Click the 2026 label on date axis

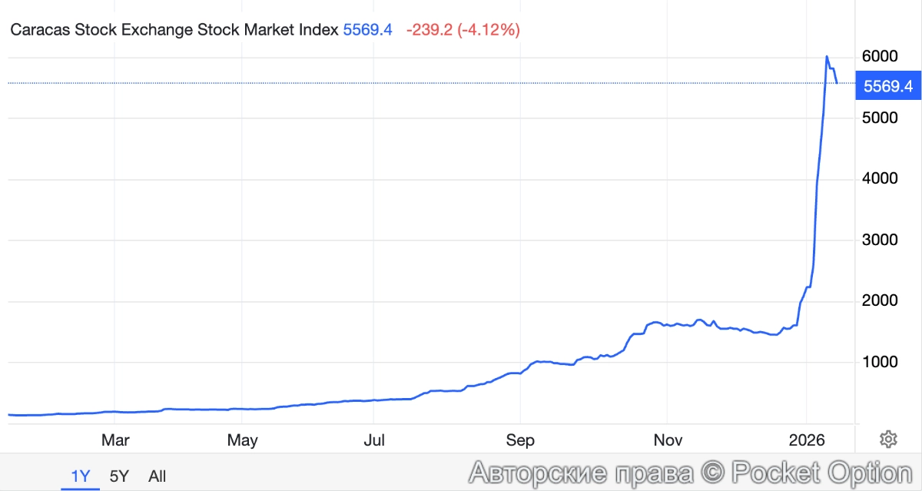coord(807,440)
